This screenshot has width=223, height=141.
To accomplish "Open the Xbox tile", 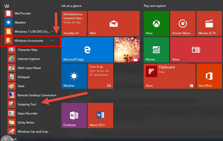I will [156, 23].
